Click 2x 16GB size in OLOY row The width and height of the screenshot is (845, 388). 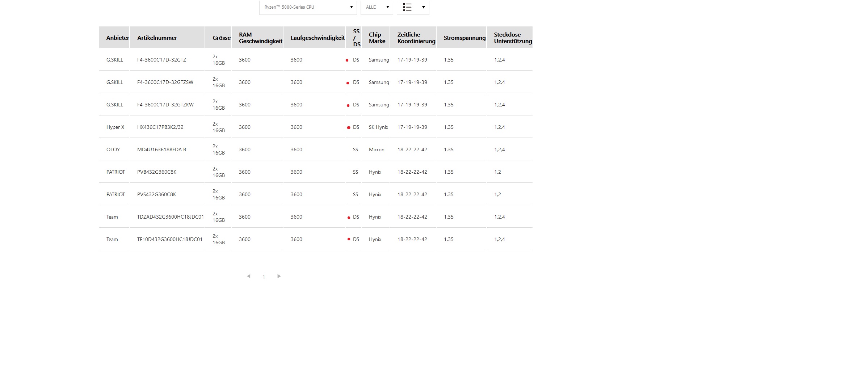[219, 149]
